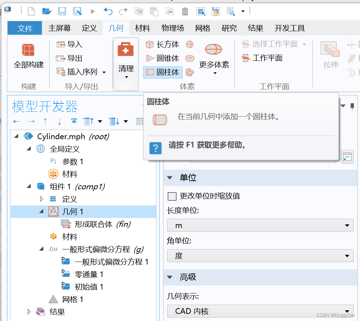Collapse the 高级 section
The image size is (360, 321).
170,277
